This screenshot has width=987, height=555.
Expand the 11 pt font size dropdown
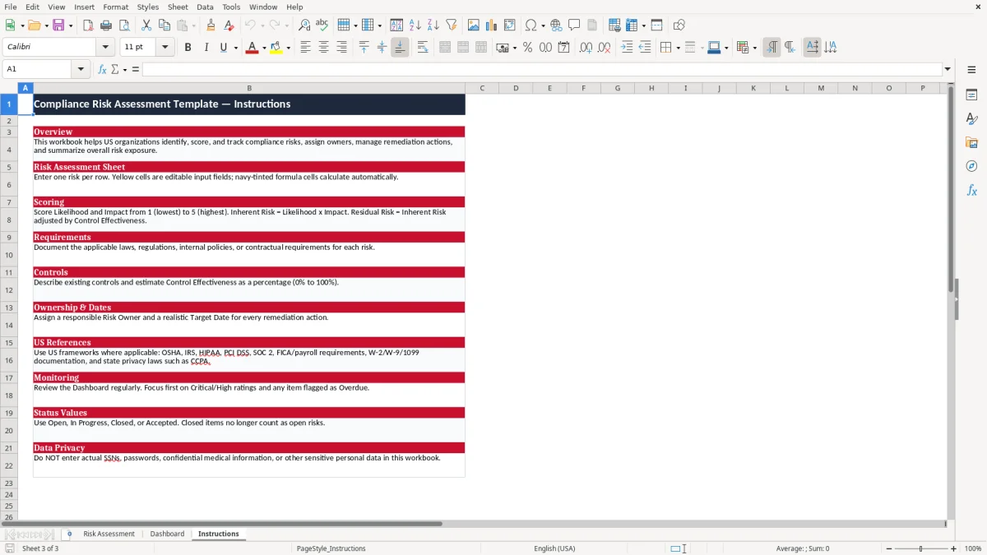[164, 48]
